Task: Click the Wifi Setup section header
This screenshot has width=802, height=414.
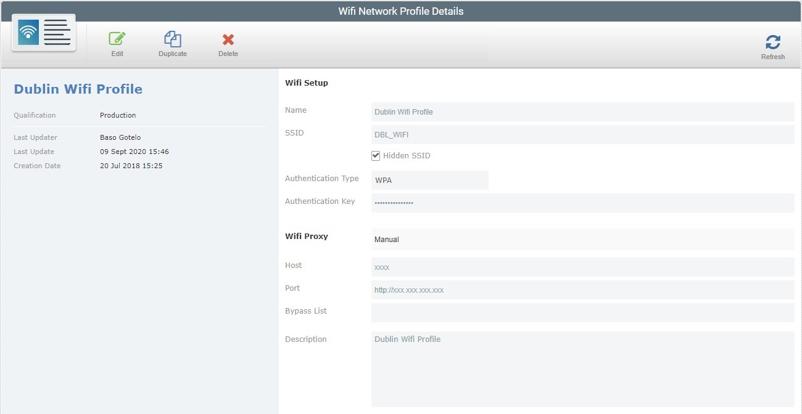Action: 306,82
